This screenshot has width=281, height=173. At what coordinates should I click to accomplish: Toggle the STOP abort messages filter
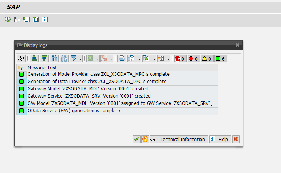[180, 59]
